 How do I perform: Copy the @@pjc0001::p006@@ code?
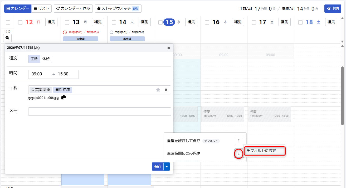64,97
